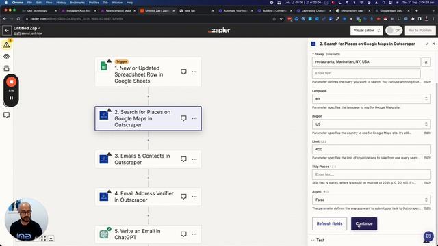Open the Visual Editor dropdown
This screenshot has width=438, height=246.
367,30
